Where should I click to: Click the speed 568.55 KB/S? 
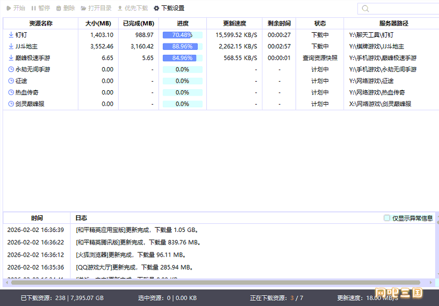240,58
